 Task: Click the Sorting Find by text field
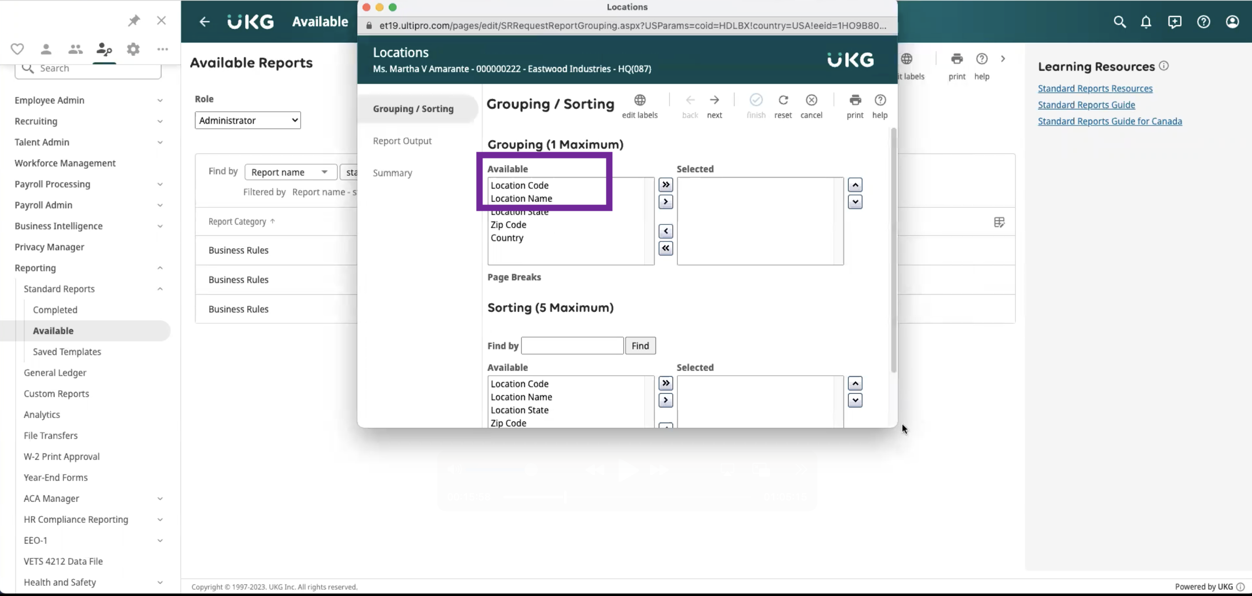[572, 346]
